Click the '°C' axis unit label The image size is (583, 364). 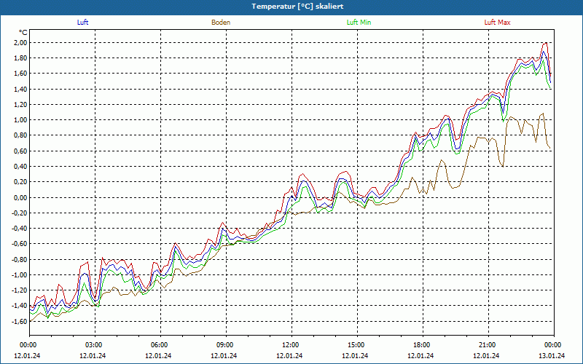click(x=23, y=33)
